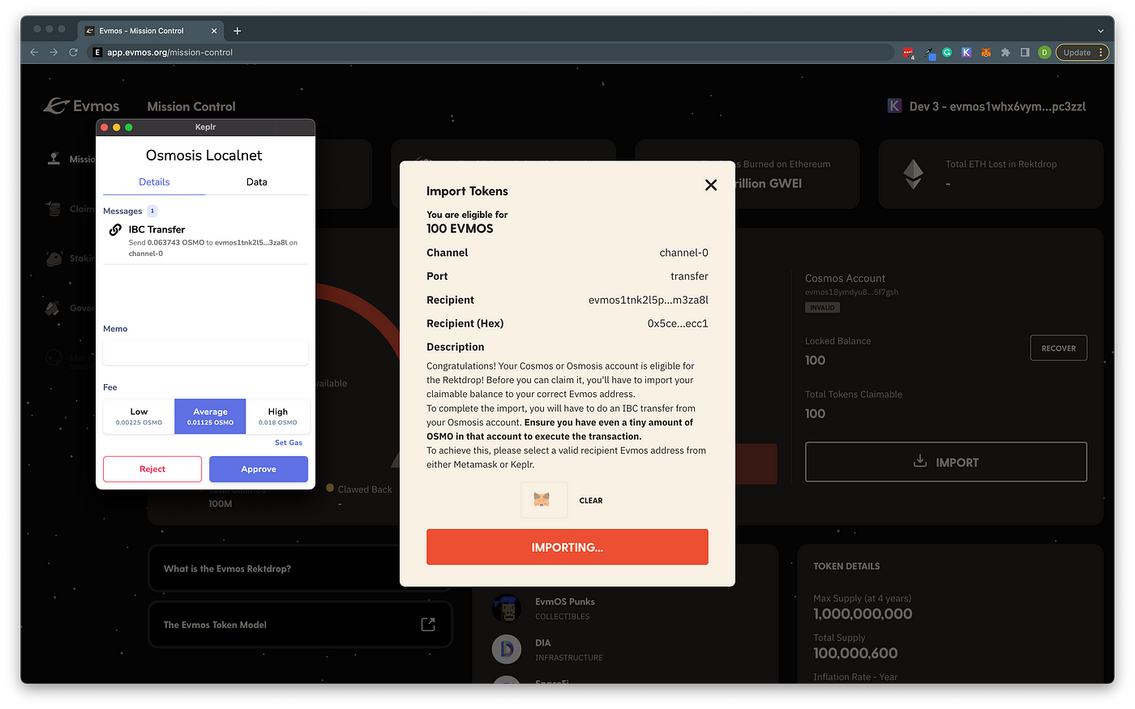Click the 0x5ce...ecc1 hex value
Image resolution: width=1135 pixels, height=709 pixels.
(x=678, y=323)
